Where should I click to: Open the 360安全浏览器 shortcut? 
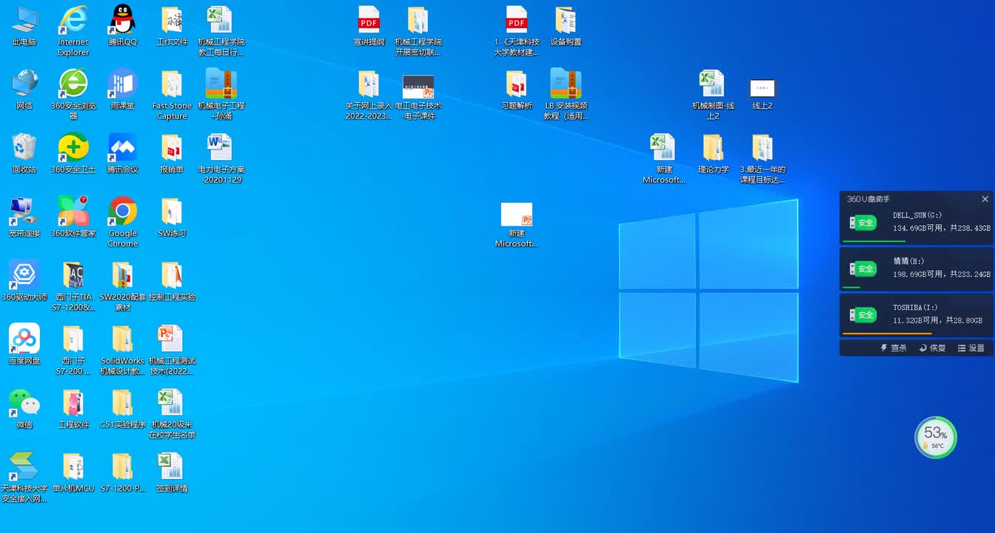tap(73, 95)
